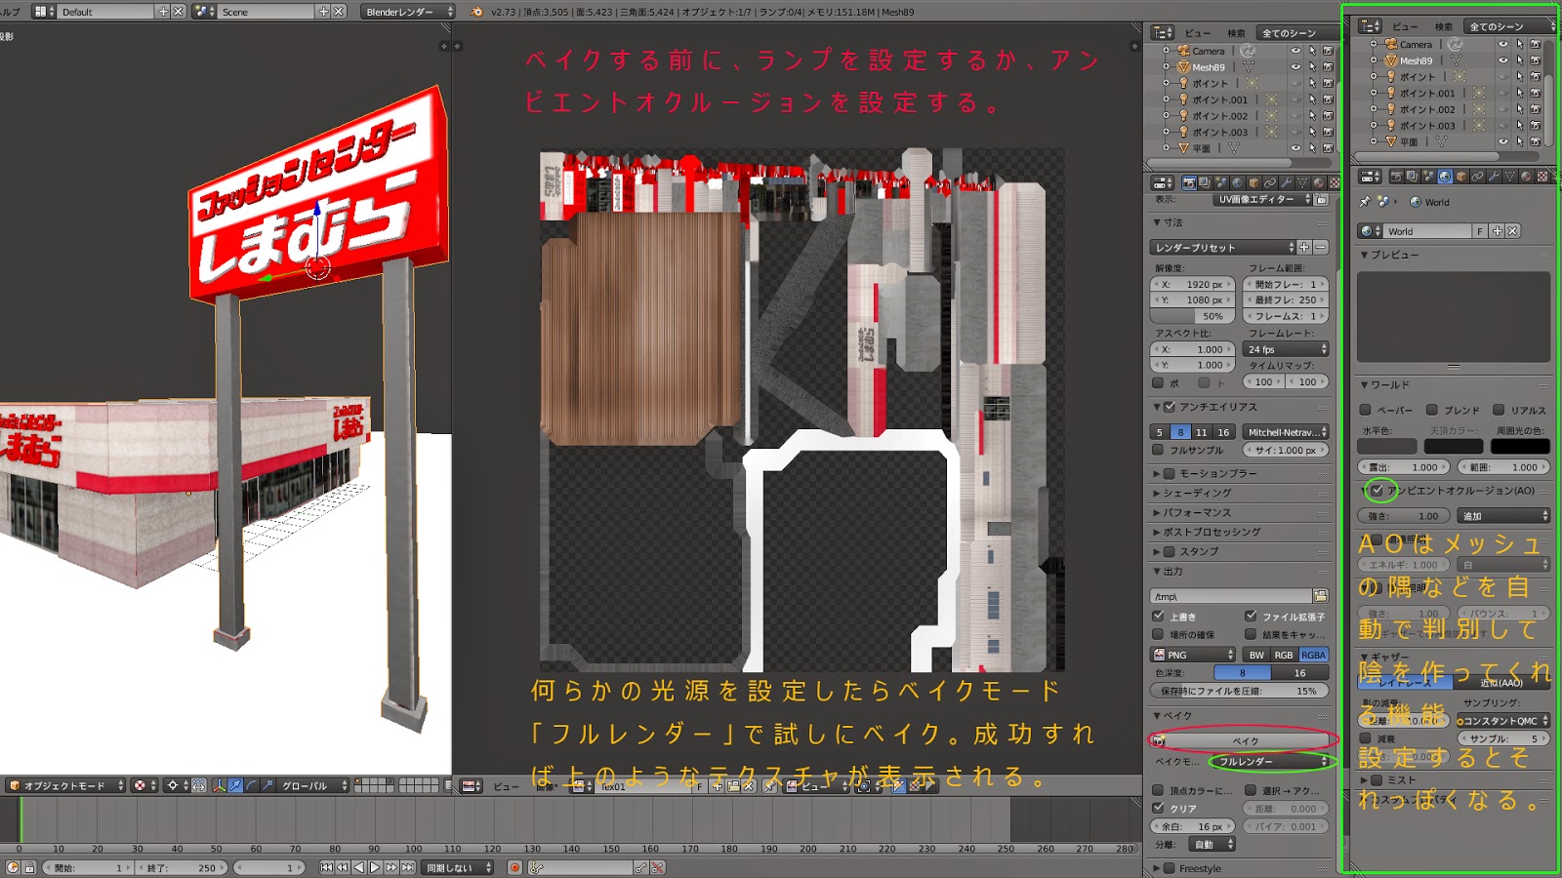The height and width of the screenshot is (878, 1562).
Task: Open 検索 menu in outliner above World properties
Action: coord(1444,26)
